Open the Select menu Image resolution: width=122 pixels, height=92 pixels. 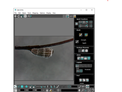[x=24, y=13]
